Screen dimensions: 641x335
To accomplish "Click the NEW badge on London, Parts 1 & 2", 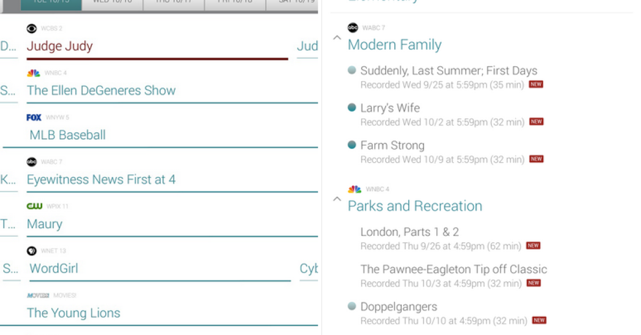I will 533,246.
